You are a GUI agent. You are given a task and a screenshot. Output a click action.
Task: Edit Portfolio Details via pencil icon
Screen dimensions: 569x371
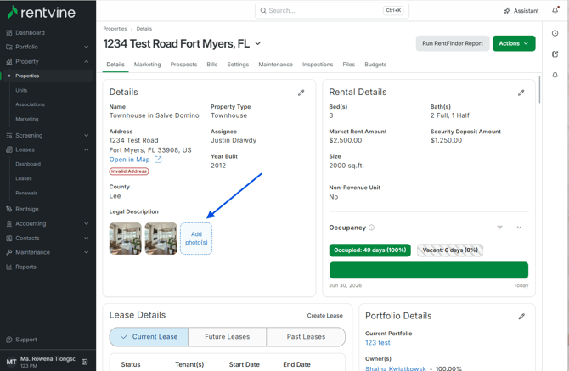click(x=521, y=317)
